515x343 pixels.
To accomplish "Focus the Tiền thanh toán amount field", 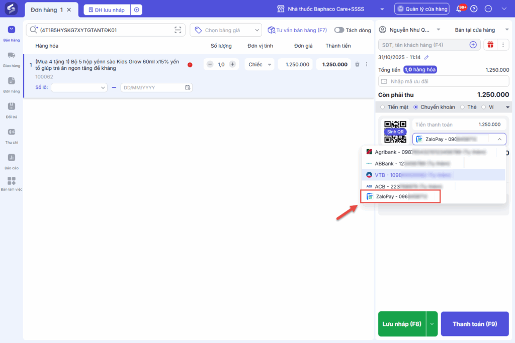I will [459, 125].
